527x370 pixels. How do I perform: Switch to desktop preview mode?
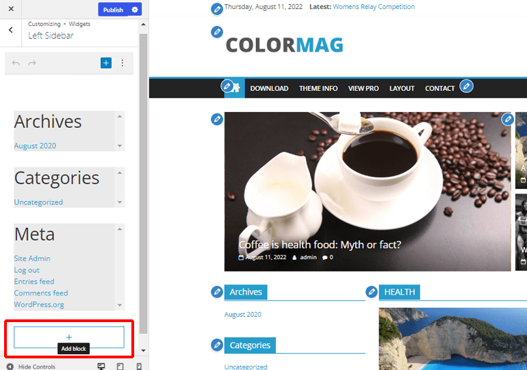101,366
